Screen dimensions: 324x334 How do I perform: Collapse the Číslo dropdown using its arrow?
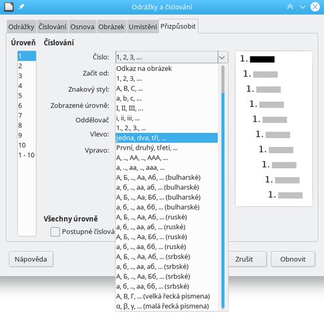[222, 57]
